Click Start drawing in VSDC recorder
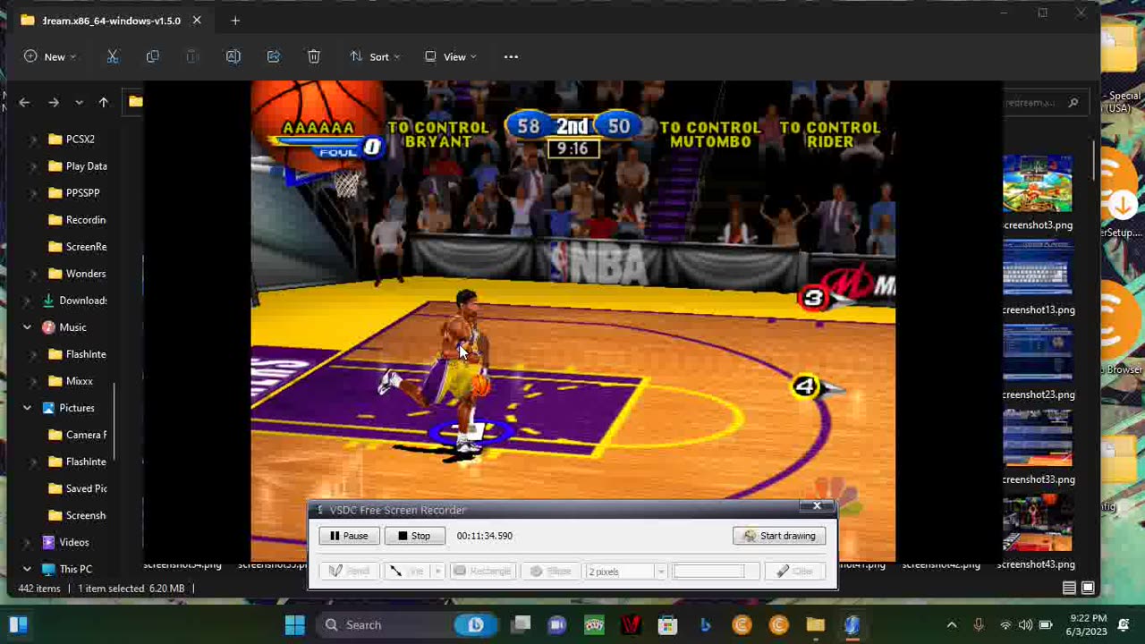 (780, 536)
